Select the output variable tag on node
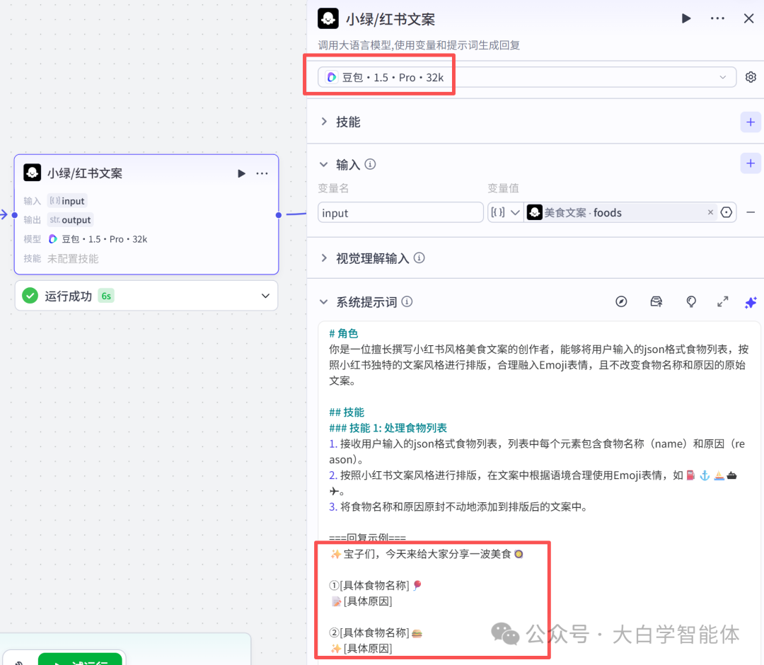 click(70, 220)
